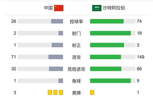This screenshot has width=153, height=98.
Task: Click China's first yellow card icon
Action: click(x=50, y=93)
